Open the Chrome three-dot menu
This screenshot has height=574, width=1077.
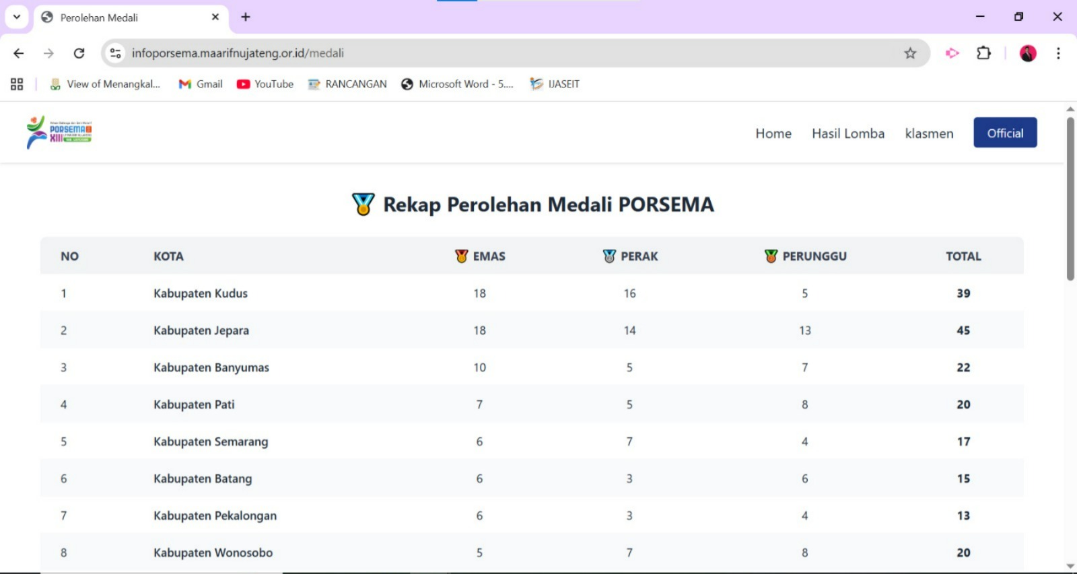1058,53
